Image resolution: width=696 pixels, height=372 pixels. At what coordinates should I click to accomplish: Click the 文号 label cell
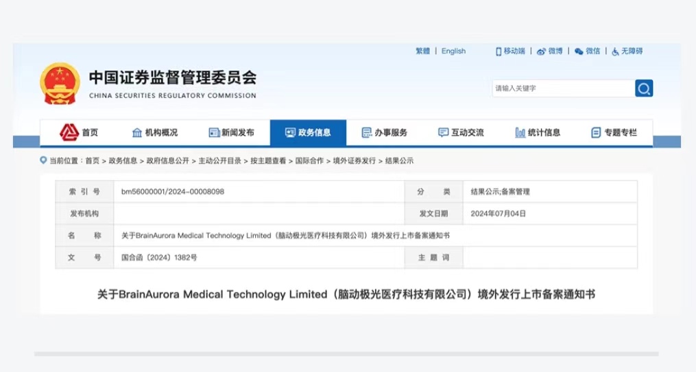coord(84,257)
